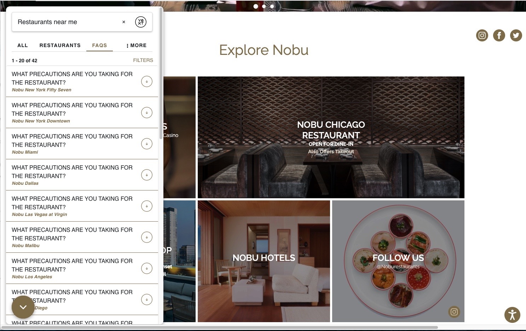Expand the San Diego FAQ answer

tap(147, 299)
